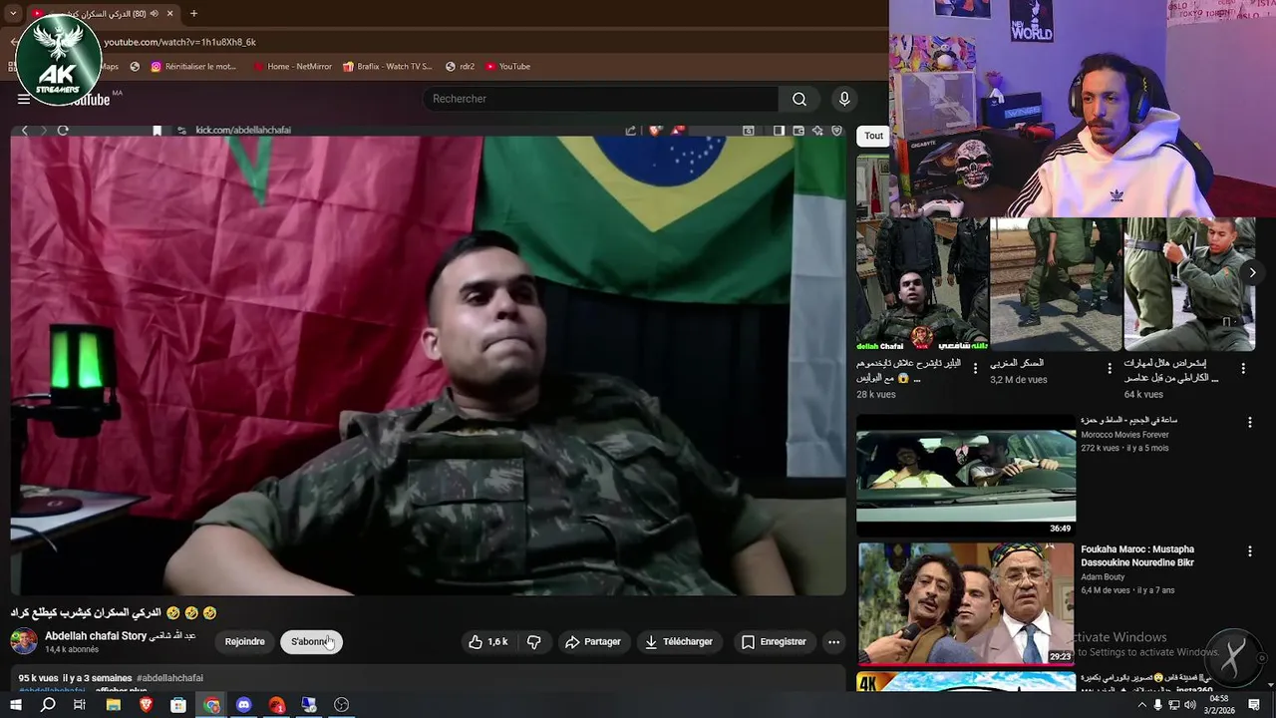The image size is (1276, 718).
Task: Click the magnifier search button
Action: (x=799, y=99)
